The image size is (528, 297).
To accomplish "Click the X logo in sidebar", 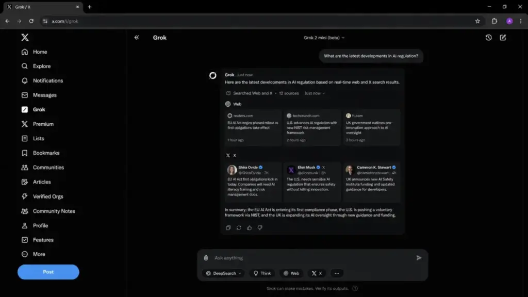I will pos(25,37).
